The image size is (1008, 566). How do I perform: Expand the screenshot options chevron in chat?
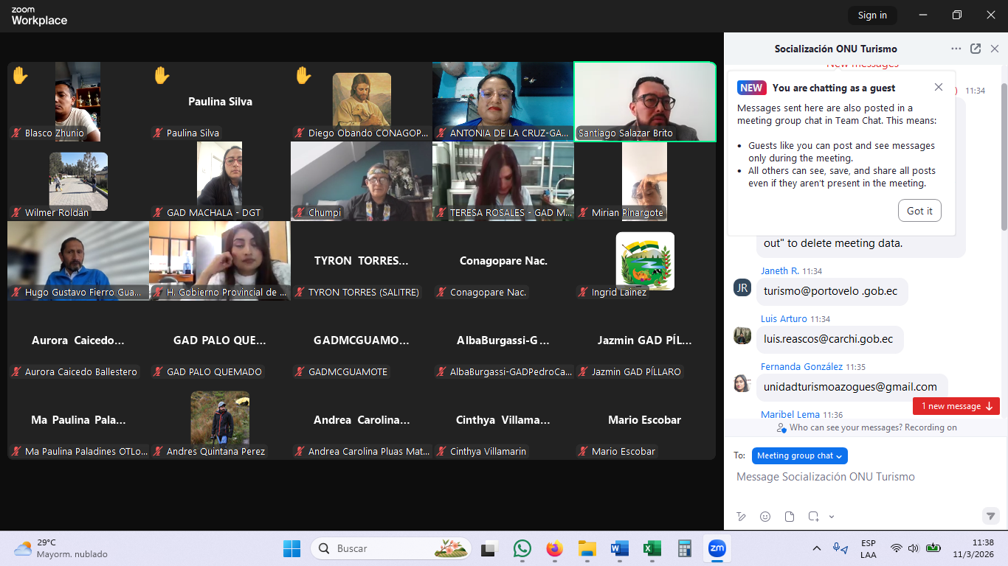(832, 517)
